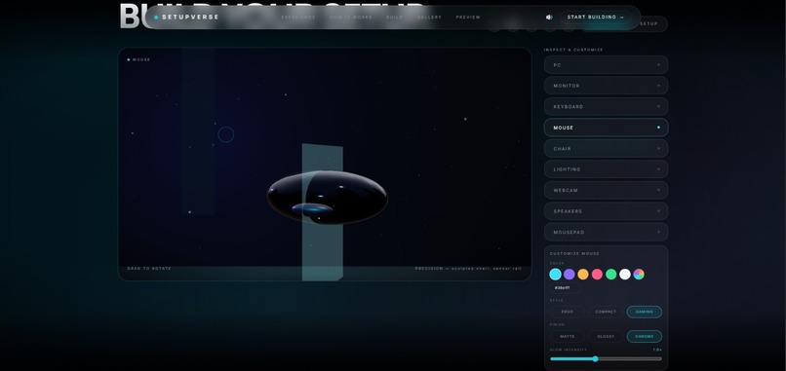The height and width of the screenshot is (371, 786).
Task: Choose the Gaming mouse style
Action: pyautogui.click(x=645, y=312)
